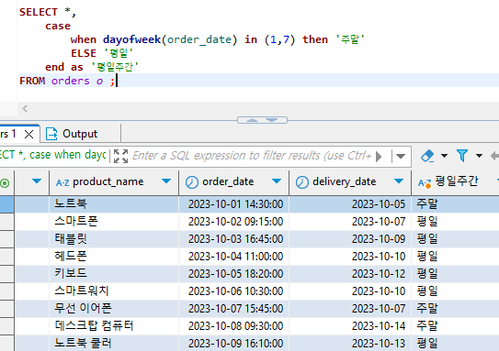Select 주말 cell in 데스크탑 컴퓨터 row
The width and height of the screenshot is (499, 351).
tap(455, 326)
